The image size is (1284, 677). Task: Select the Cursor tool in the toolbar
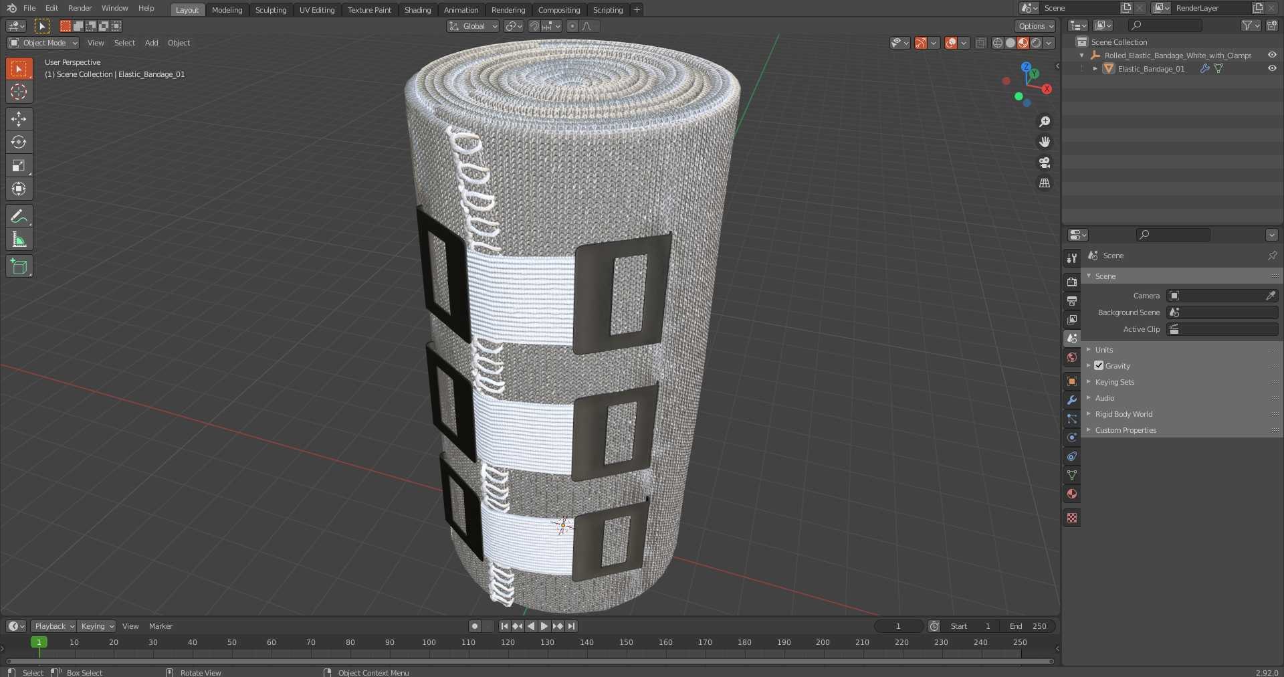click(19, 92)
